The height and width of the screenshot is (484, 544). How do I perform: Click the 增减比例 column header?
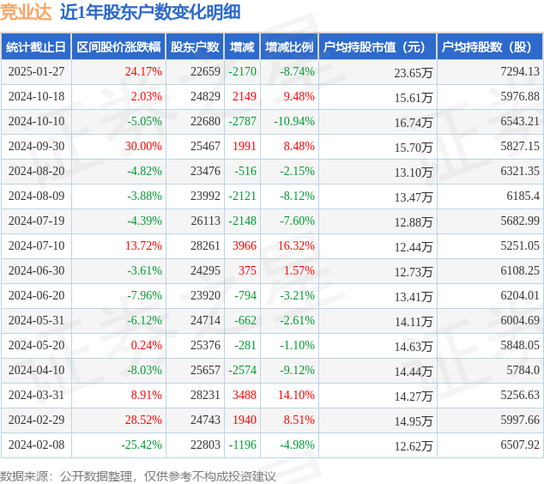[289, 47]
